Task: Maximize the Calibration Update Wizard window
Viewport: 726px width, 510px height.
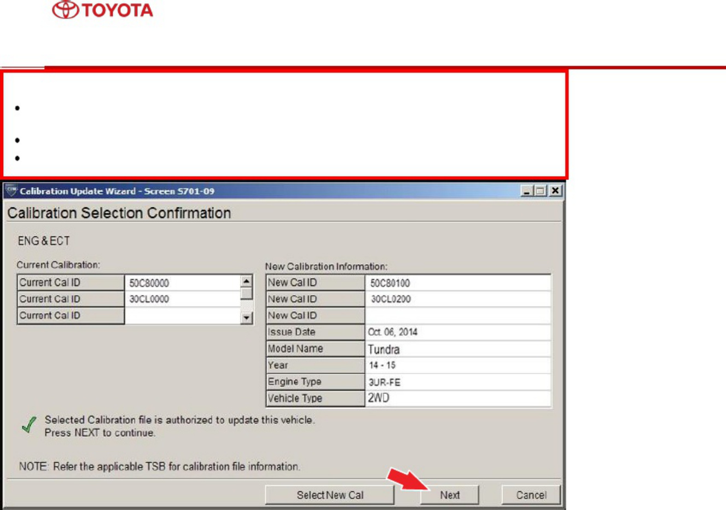Action: [540, 190]
